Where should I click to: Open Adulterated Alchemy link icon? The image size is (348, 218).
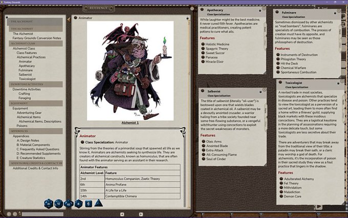point(281,179)
